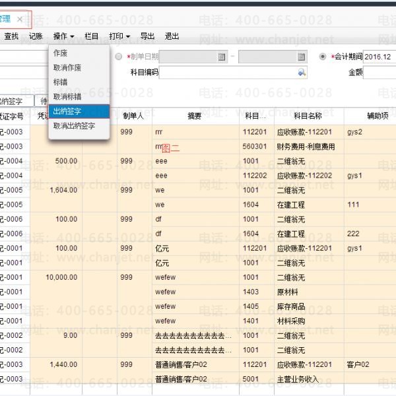The height and width of the screenshot is (396, 396).
Task: Click calendar icon of the first 制单日期 field
Action: (222, 57)
